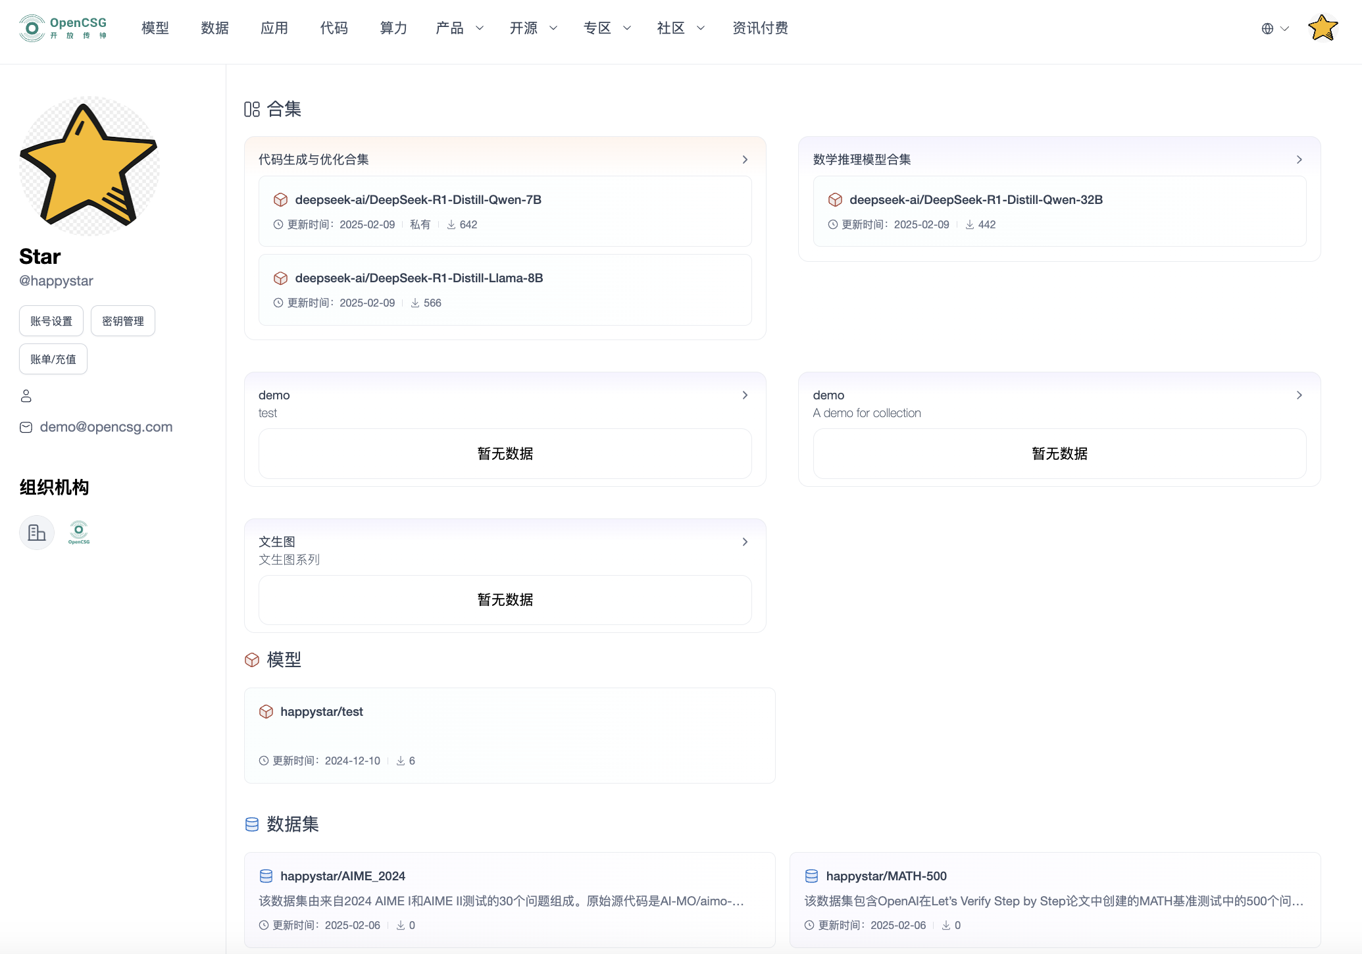Click the star user avatar in header

(1323, 28)
